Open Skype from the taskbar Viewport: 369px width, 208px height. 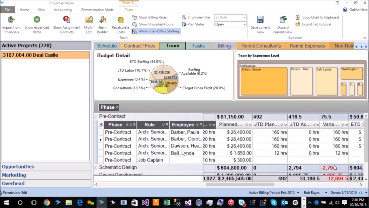point(274,203)
